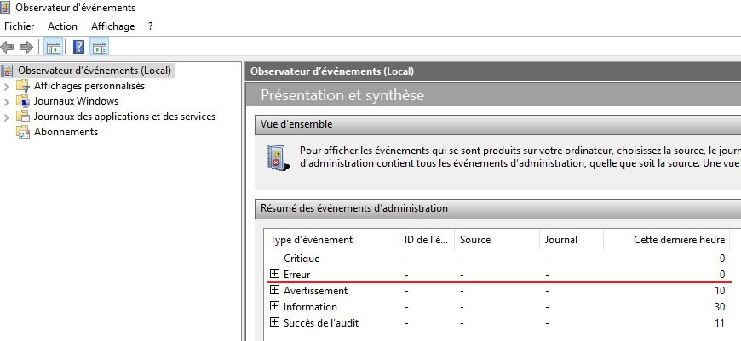Viewport: 741px width, 341px height.
Task: Toggle the Action pane toolbar icon
Action: pyautogui.click(x=99, y=48)
